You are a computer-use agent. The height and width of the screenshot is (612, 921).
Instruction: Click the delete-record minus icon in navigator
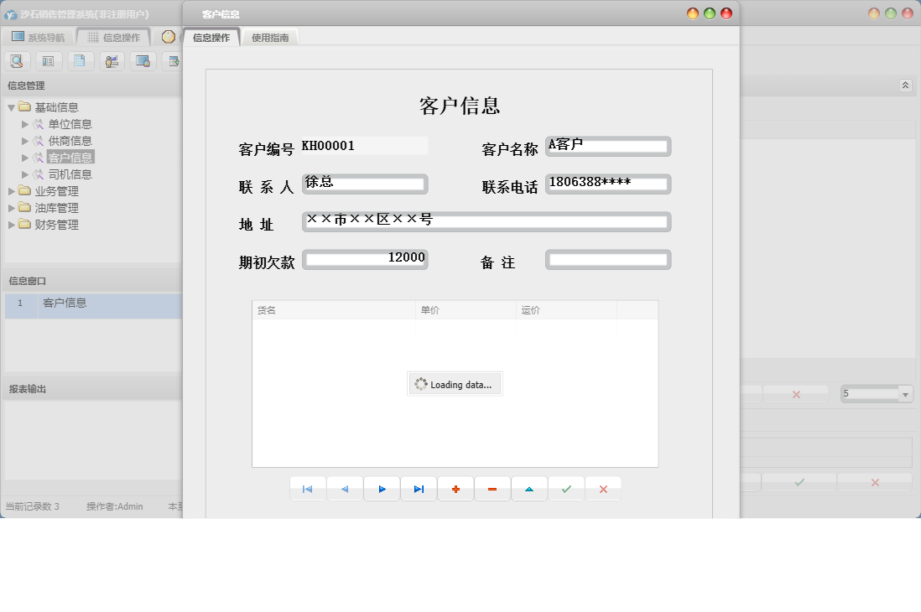[492, 488]
